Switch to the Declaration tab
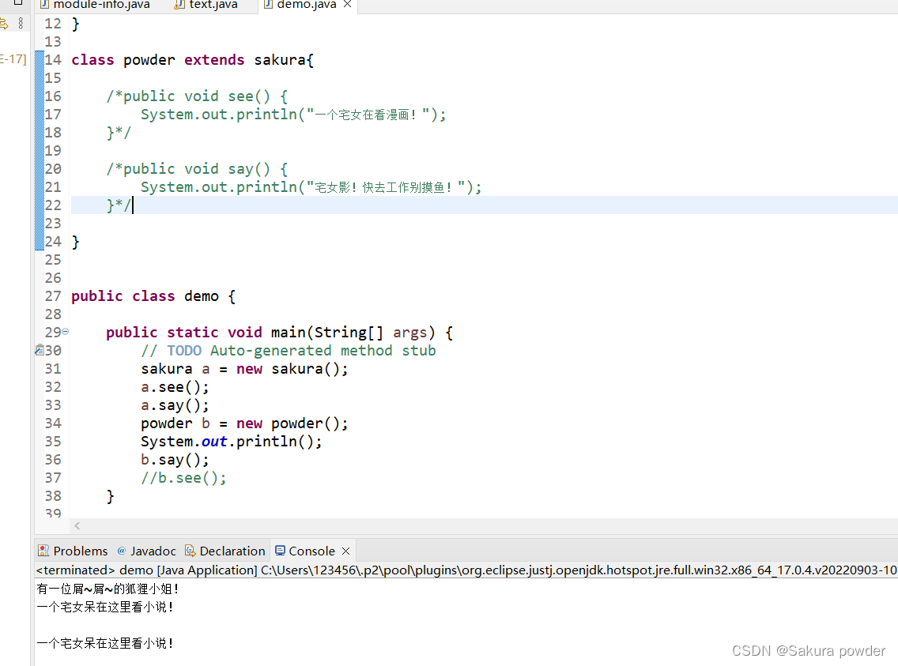 coord(232,551)
